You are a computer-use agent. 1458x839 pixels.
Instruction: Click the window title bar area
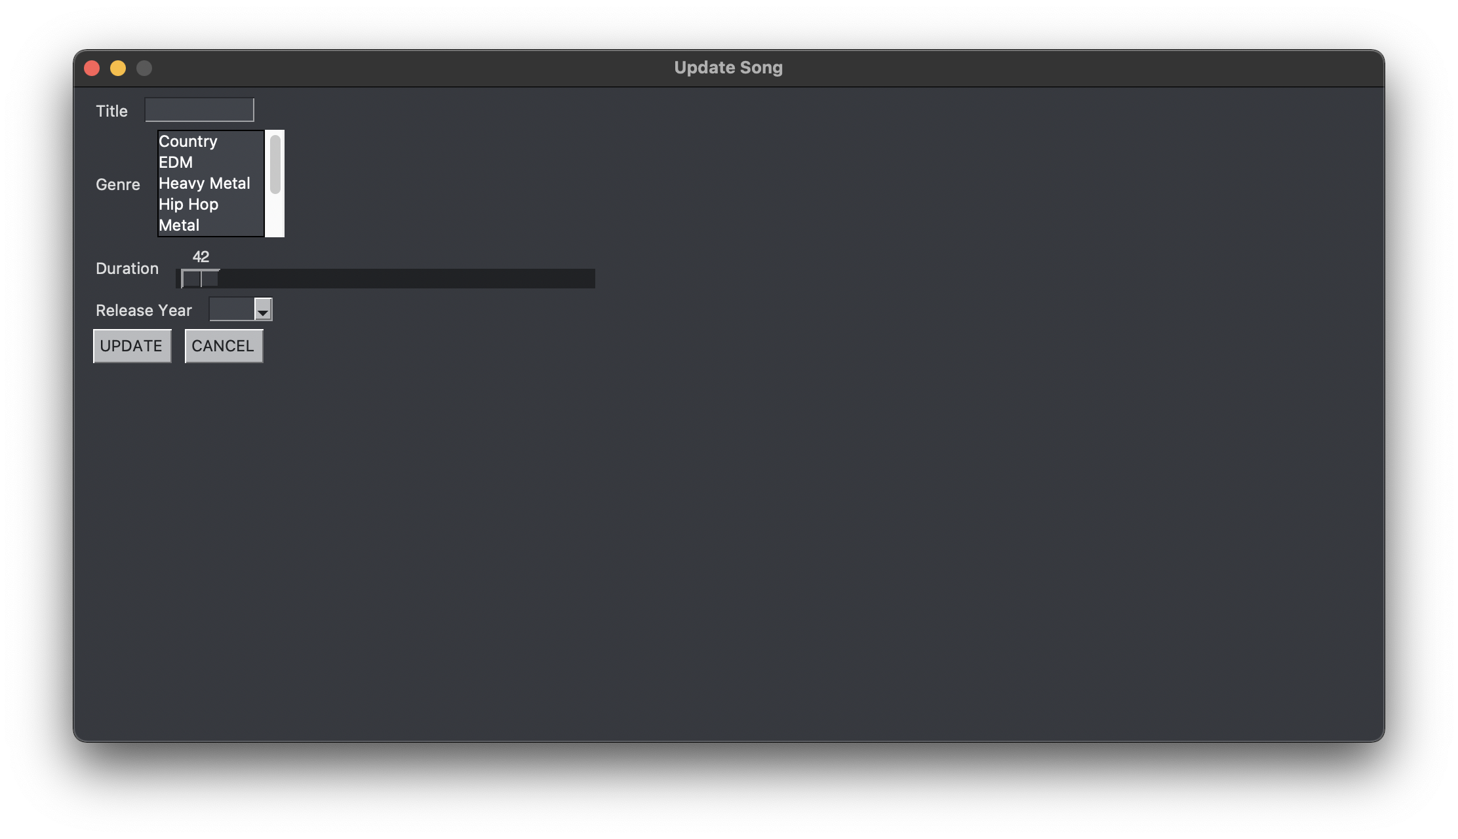pyautogui.click(x=728, y=67)
